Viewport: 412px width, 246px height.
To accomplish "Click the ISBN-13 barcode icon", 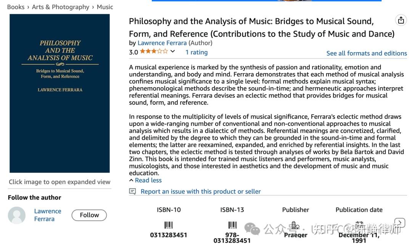I will pos(232,225).
